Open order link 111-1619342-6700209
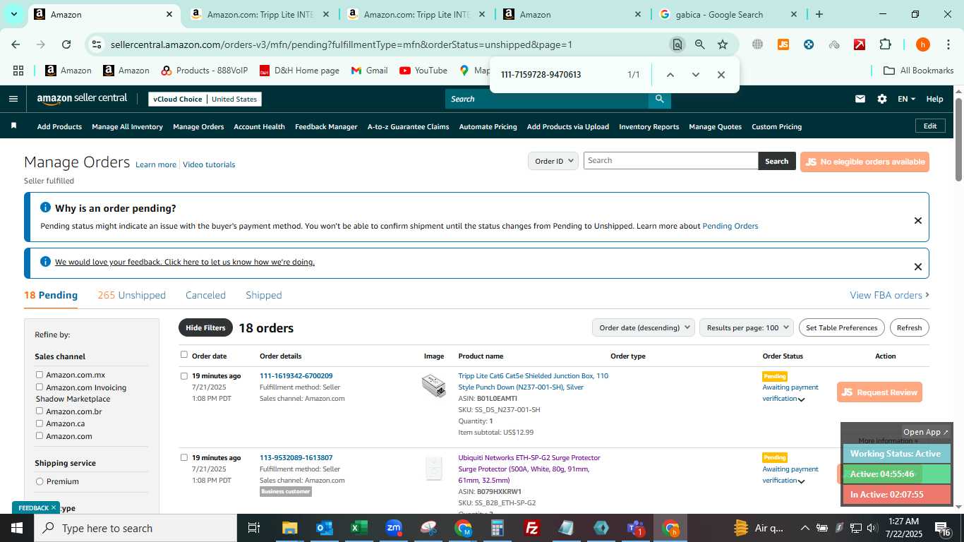The width and height of the screenshot is (964, 542). (296, 376)
